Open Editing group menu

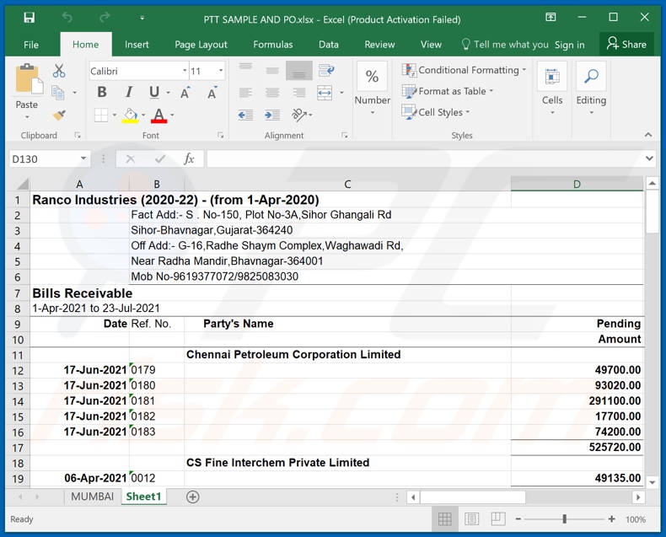591,89
